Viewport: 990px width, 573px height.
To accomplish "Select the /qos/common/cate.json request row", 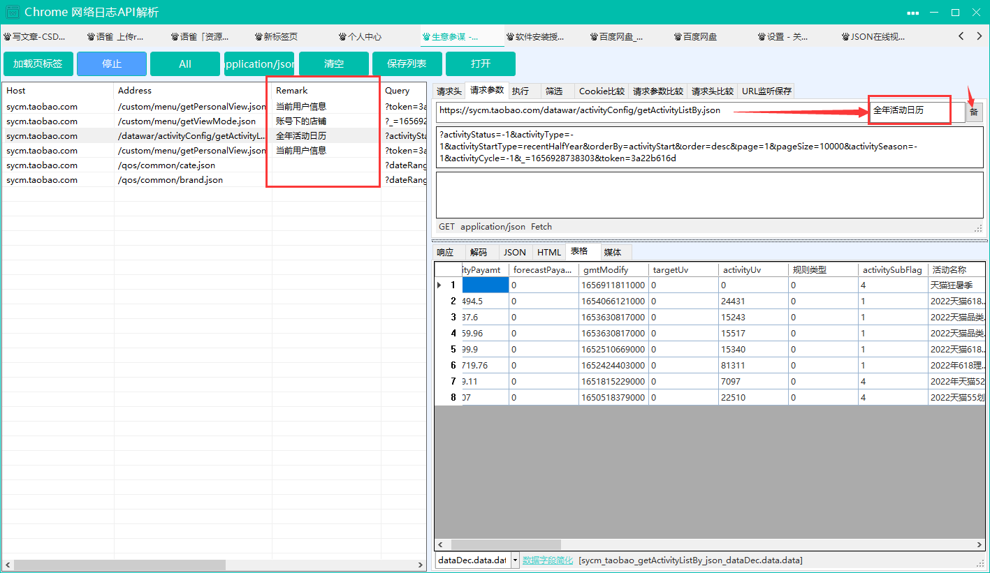I will point(214,165).
